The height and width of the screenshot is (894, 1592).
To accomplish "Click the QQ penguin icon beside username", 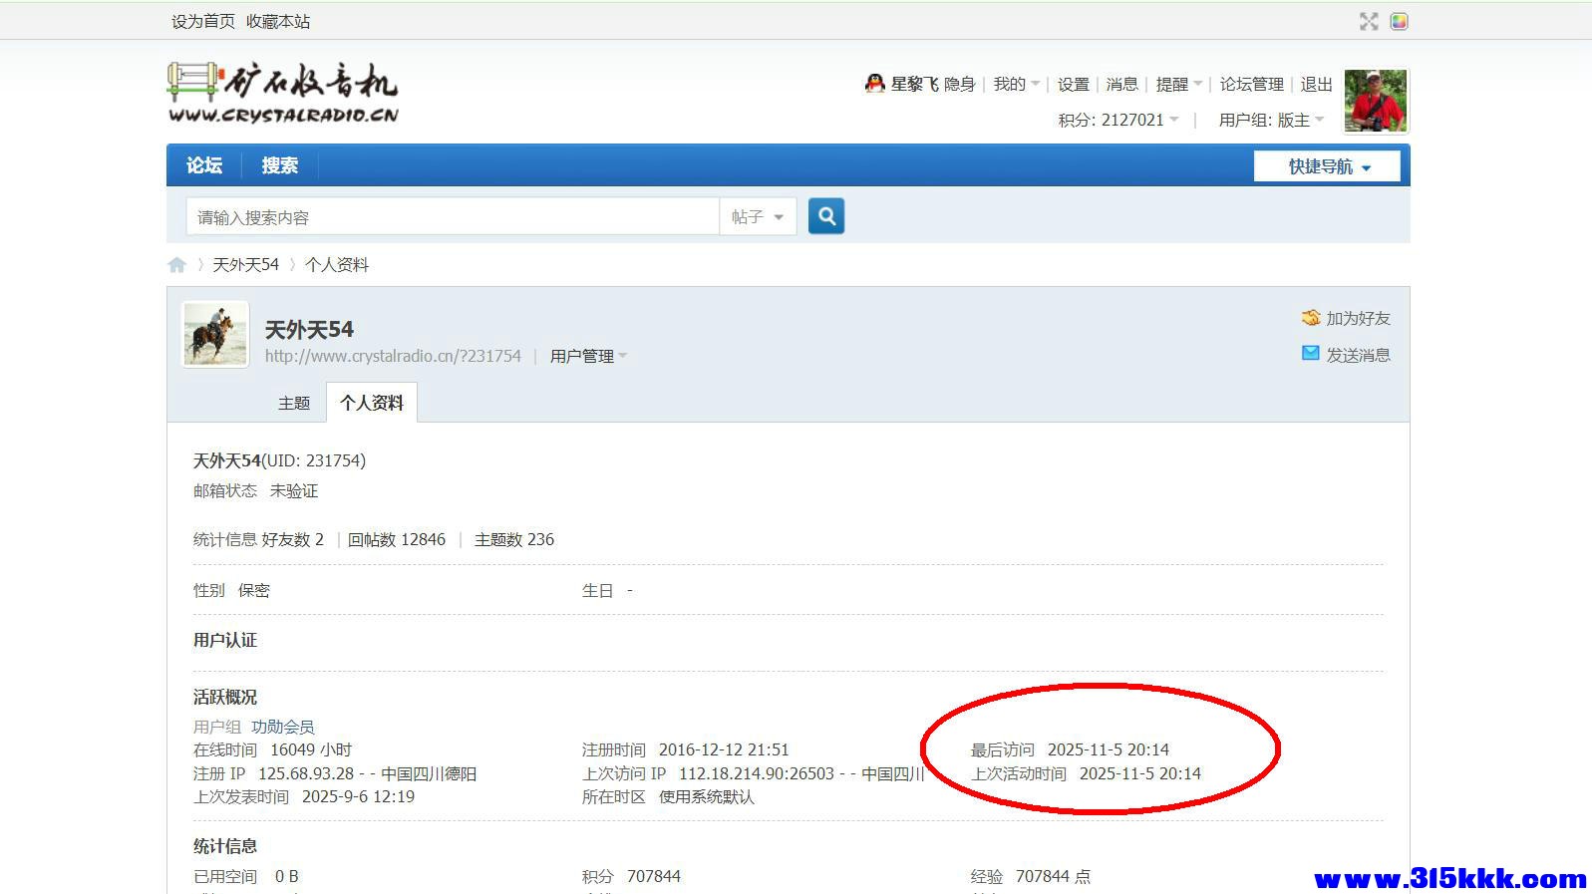I will (x=874, y=84).
